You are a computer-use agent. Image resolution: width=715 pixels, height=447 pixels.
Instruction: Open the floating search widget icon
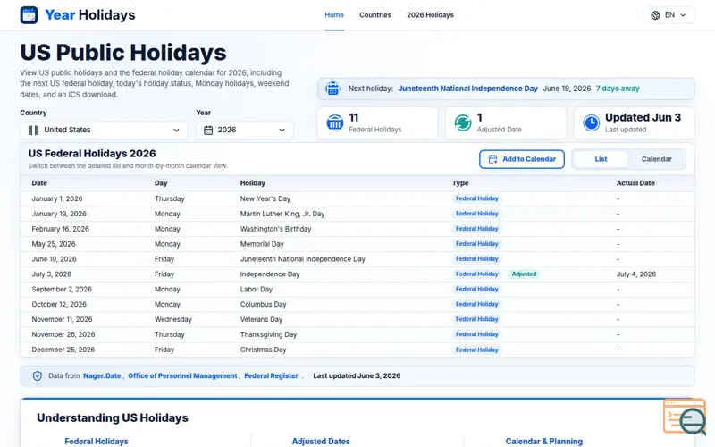685,416
